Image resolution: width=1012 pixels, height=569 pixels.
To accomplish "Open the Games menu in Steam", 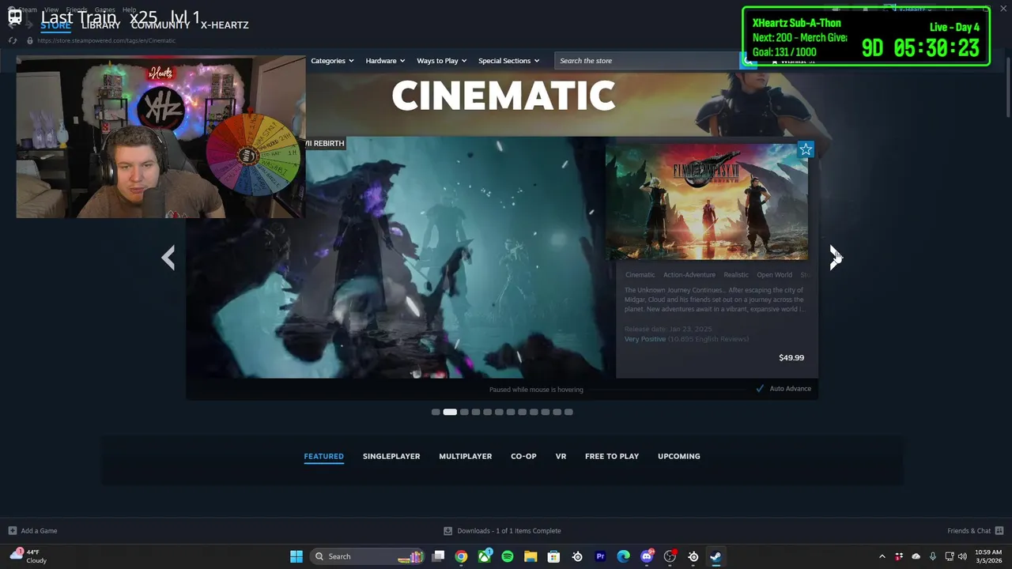I will [x=104, y=10].
